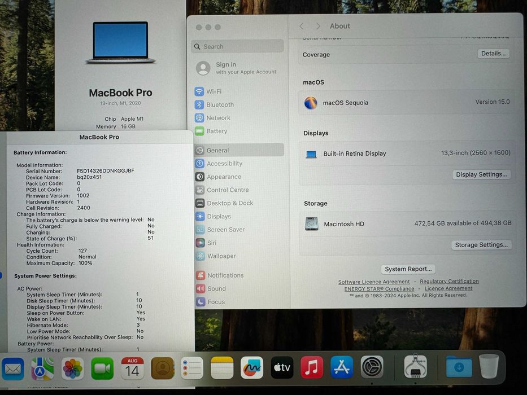Viewport: 527px width, 395px height.
Task: Sign in with your Apple Account
Action: coord(237,68)
